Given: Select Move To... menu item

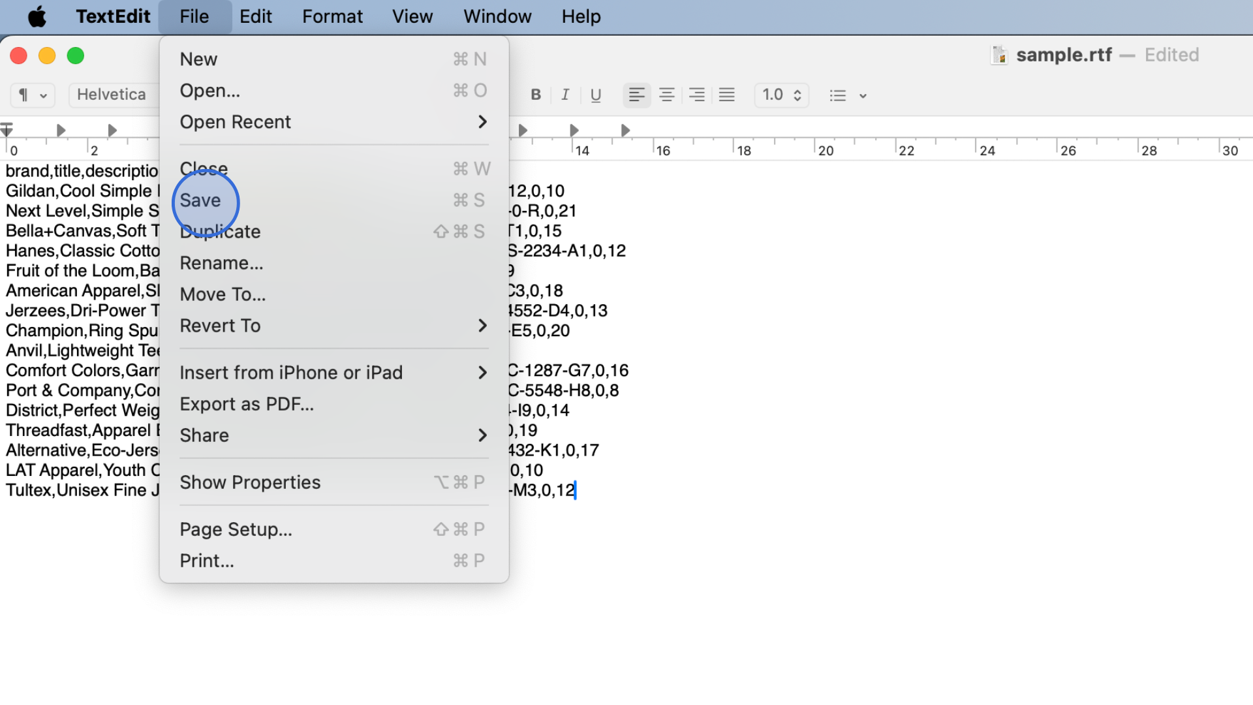Looking at the screenshot, I should point(333,294).
